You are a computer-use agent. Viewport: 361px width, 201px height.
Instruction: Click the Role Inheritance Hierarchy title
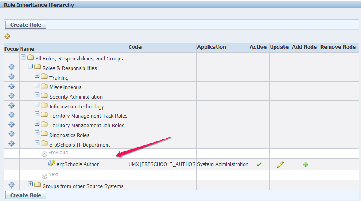click(39, 5)
